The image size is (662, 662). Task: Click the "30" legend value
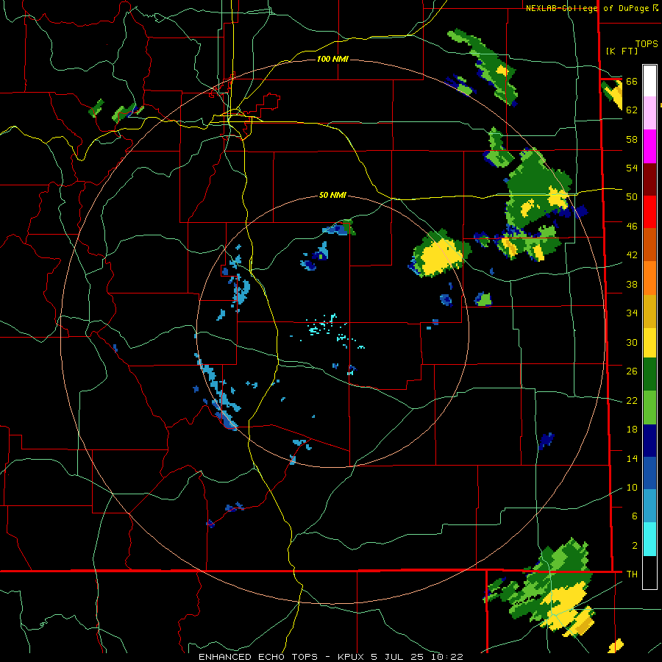(x=632, y=342)
